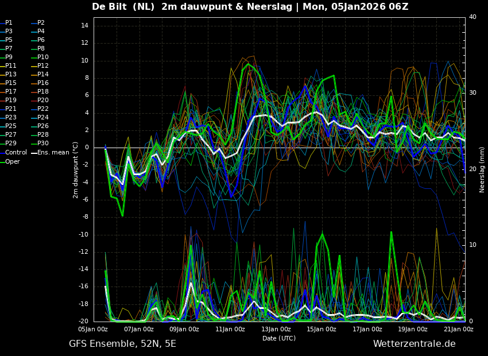Click the -20 dew point axis value
This screenshot has height=356, width=488.
[x=83, y=321]
